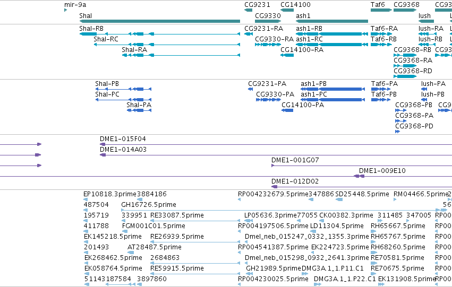Click the Shal-PC protein label
The height and width of the screenshot is (287, 452).
click(107, 94)
